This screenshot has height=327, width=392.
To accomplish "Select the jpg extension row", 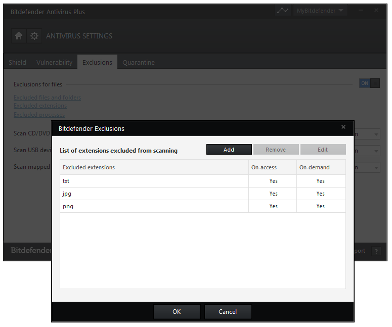I will [203, 194].
